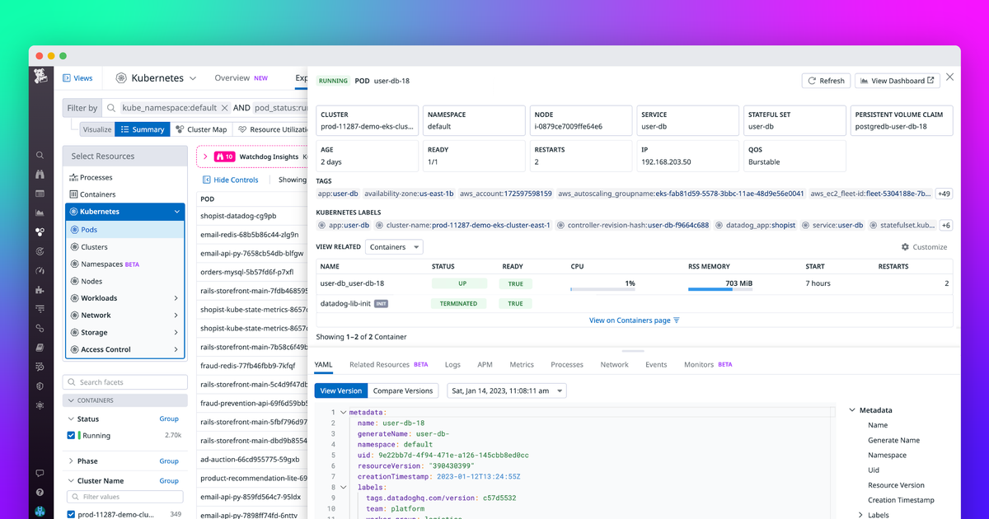Remove the kube_namespace:default filter with its x
This screenshot has width=989, height=519.
(224, 108)
